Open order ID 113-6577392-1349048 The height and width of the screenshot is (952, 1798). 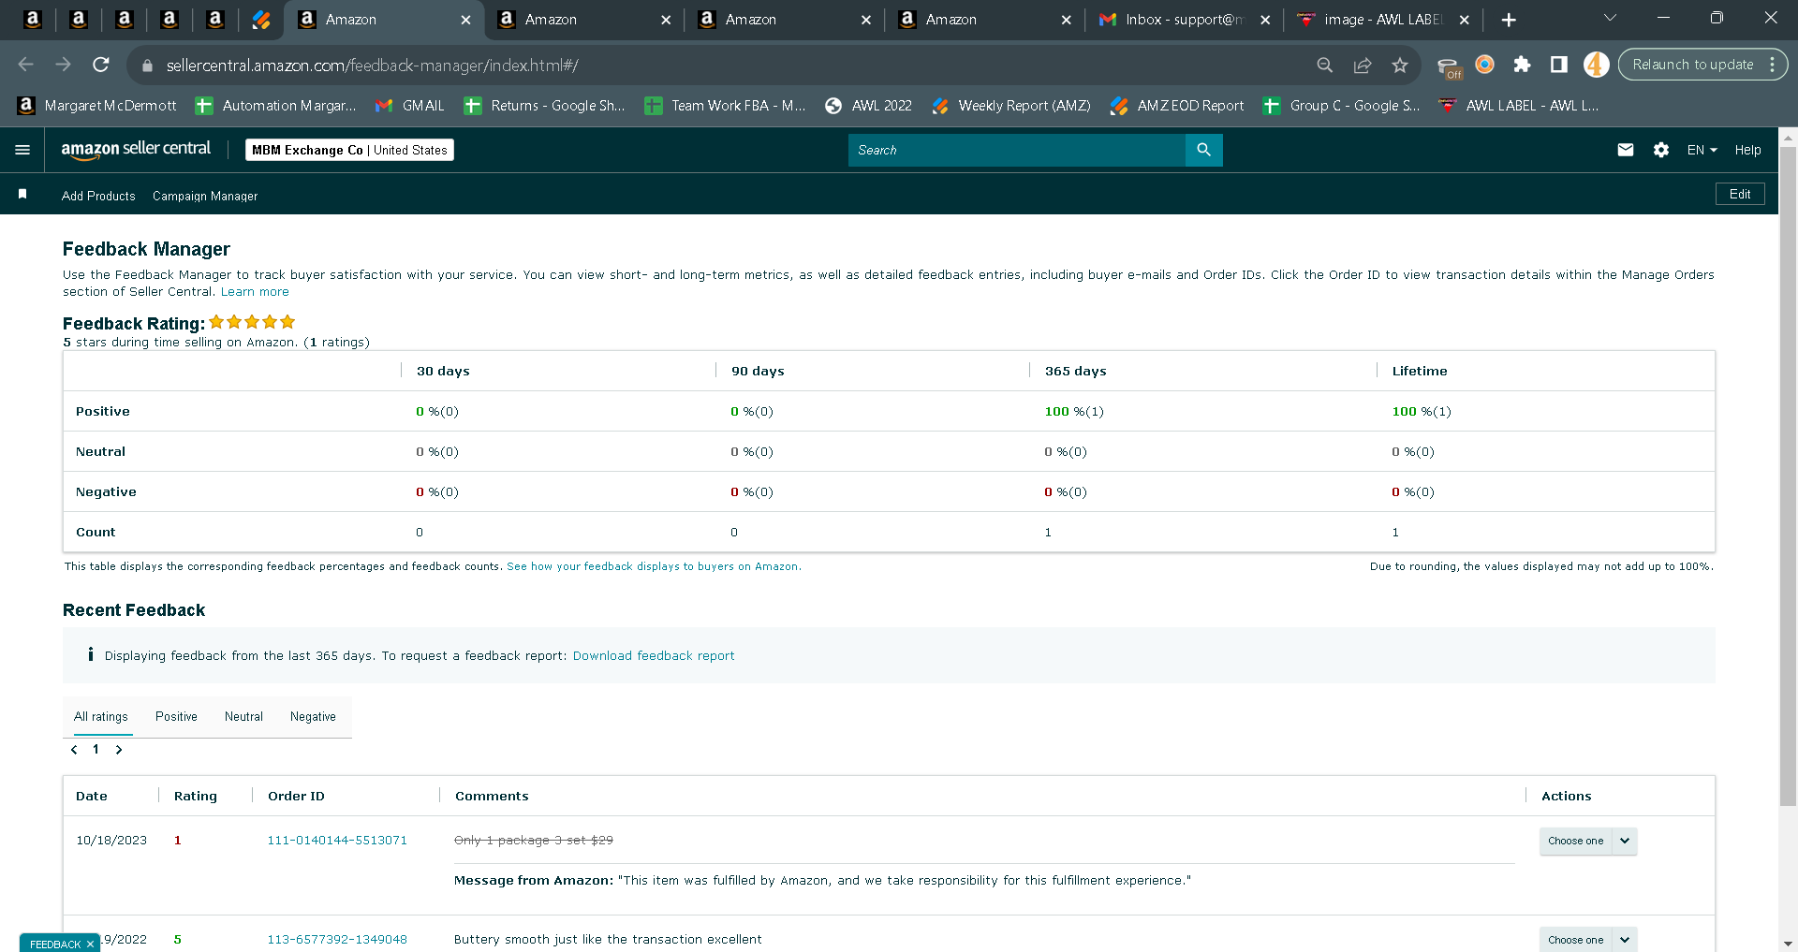[x=337, y=940]
